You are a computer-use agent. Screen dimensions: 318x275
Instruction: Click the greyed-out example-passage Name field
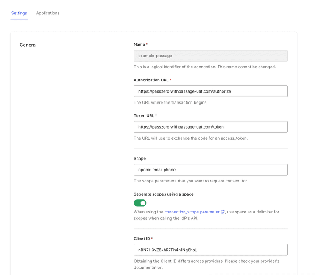coord(210,56)
